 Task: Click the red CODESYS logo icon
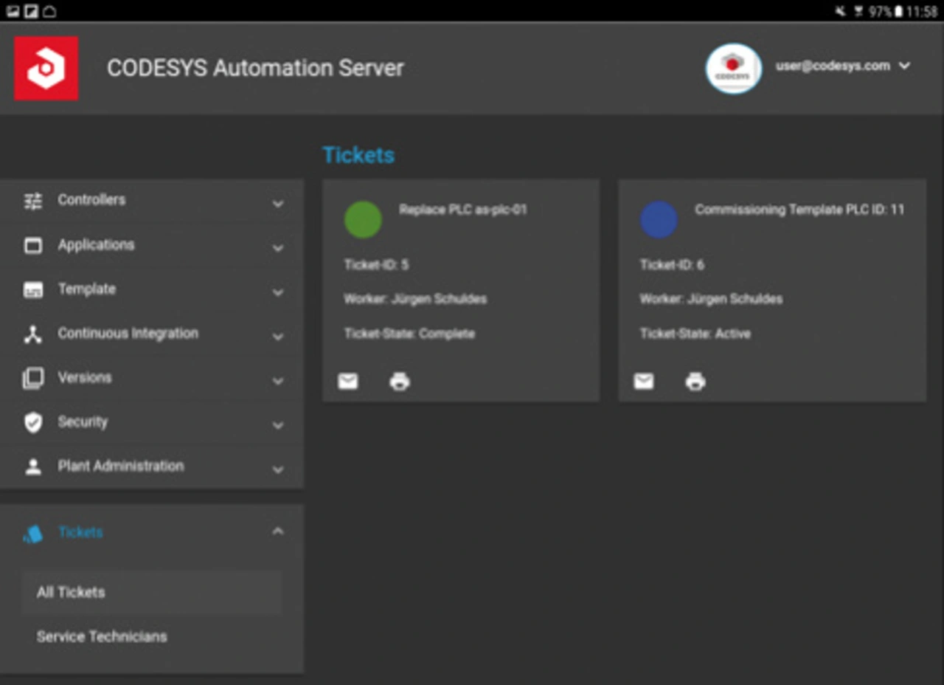[x=46, y=68]
